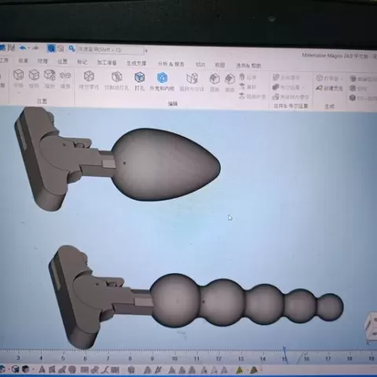
Task: Click the highlighted shell and core (外壳和内核) tool
Action: pos(162,82)
